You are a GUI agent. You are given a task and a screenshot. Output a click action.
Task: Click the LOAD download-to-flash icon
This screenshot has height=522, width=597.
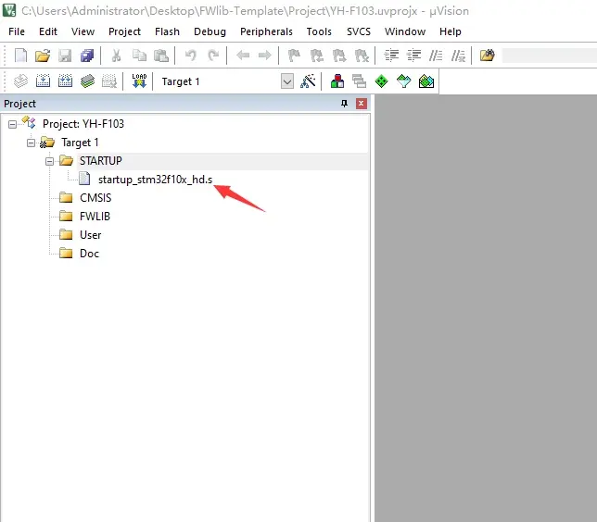coord(139,81)
